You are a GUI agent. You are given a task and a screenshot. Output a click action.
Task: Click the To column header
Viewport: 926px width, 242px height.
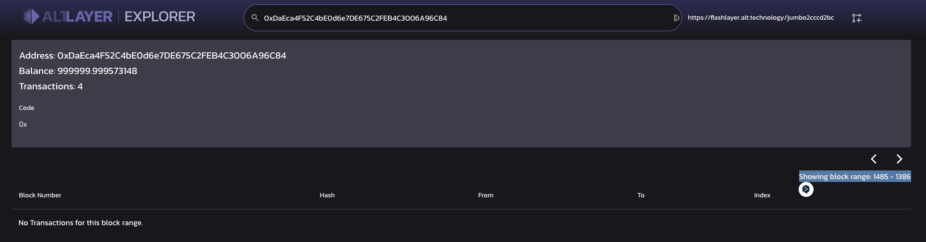(x=641, y=195)
